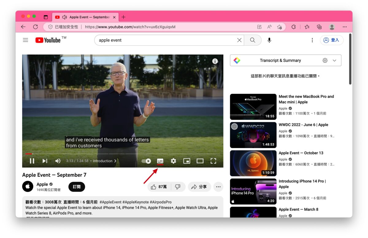Viewport: 368px width, 238px height.
Task: View site security info 已增加安全性
Action: (63, 27)
